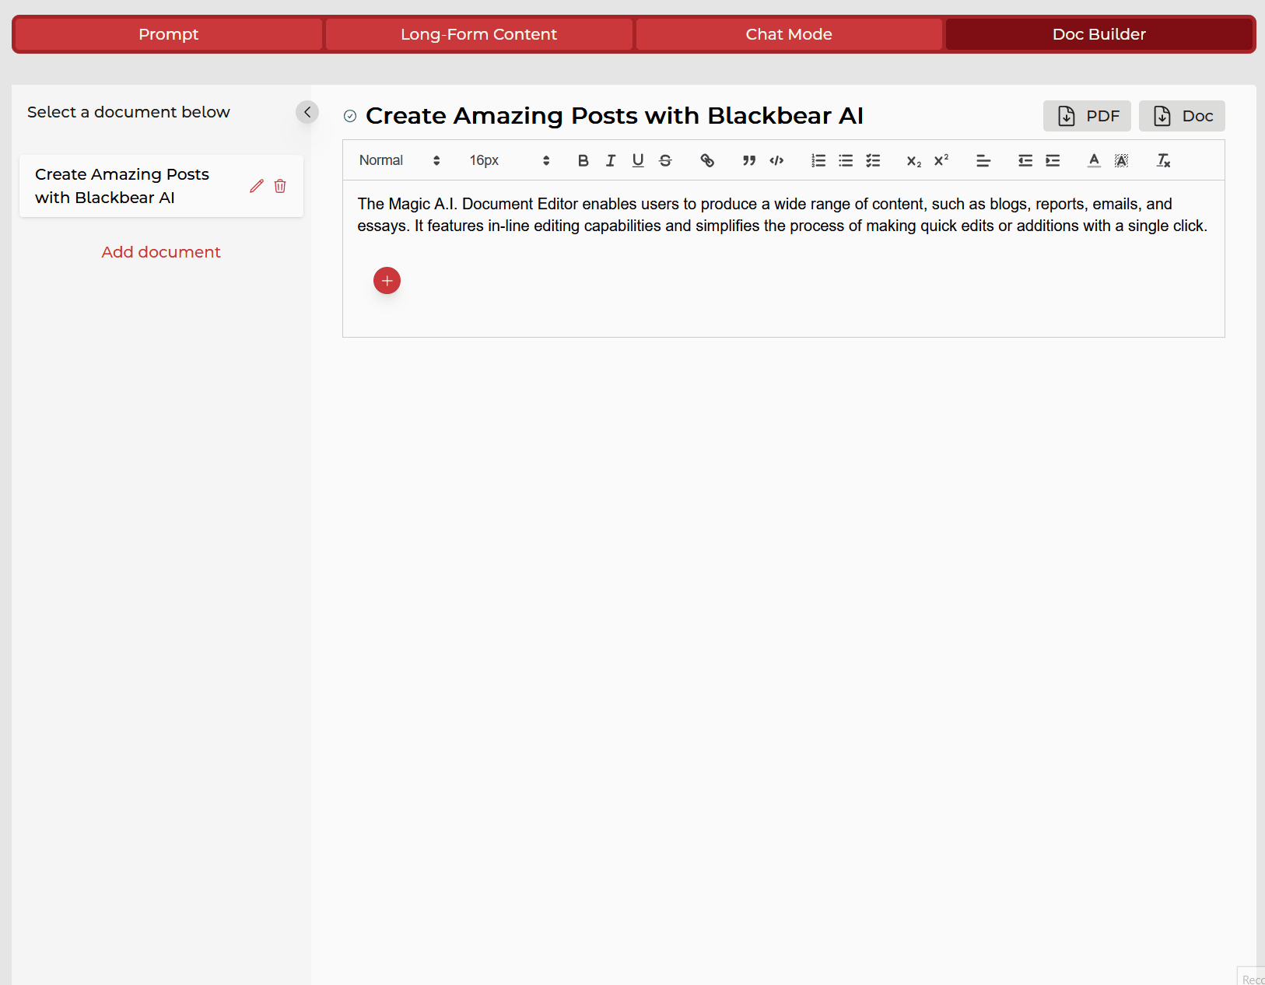Image resolution: width=1265 pixels, height=985 pixels.
Task: Apply strikethrough formatting
Action: pyautogui.click(x=665, y=160)
